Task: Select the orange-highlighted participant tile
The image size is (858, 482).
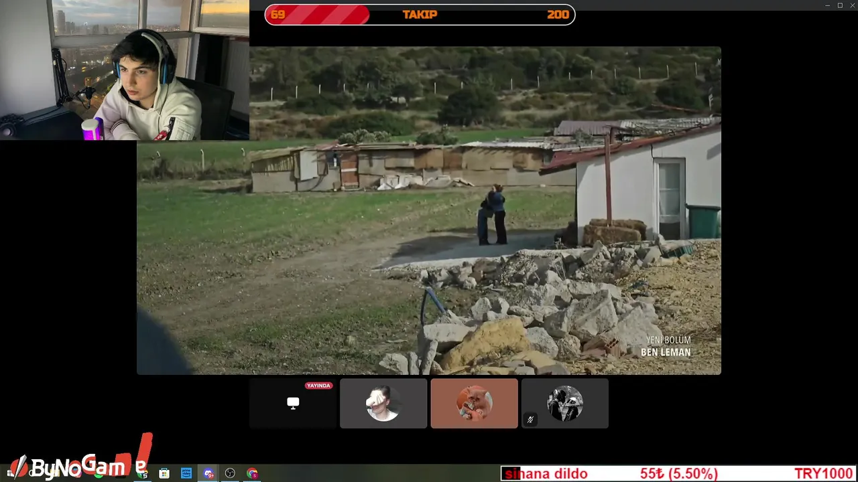Action: (474, 403)
